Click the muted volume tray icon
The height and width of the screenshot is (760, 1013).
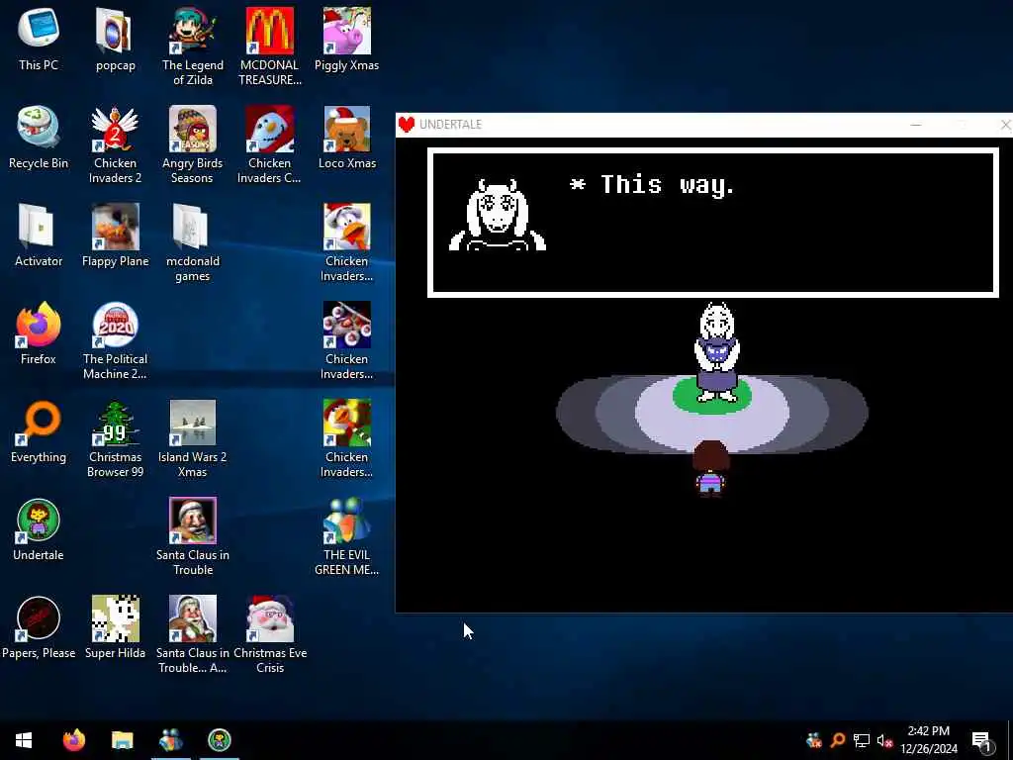coord(884,740)
